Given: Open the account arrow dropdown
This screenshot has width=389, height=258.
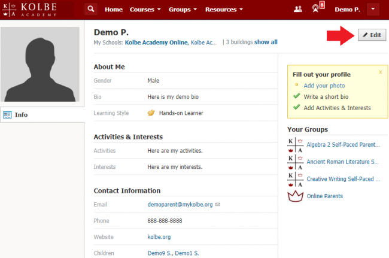Looking at the screenshot, I should (x=373, y=10).
